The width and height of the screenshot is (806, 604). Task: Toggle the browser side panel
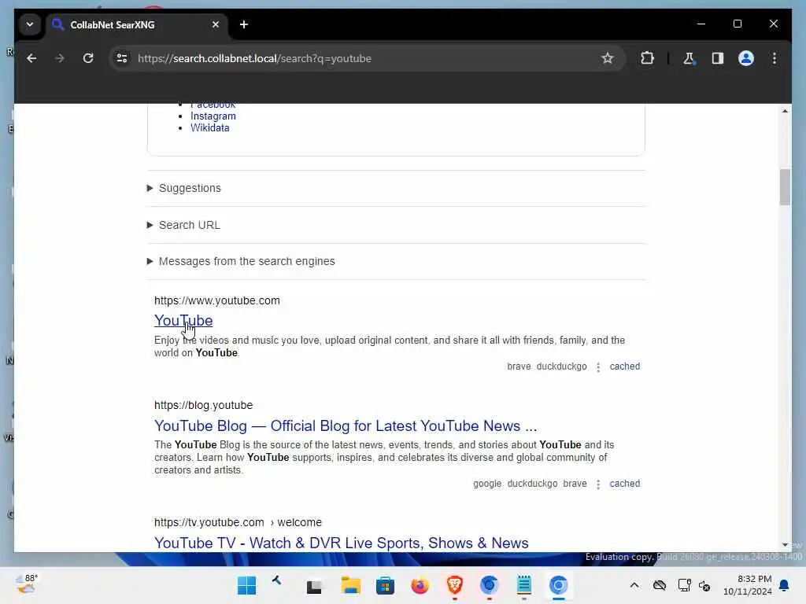(x=718, y=58)
